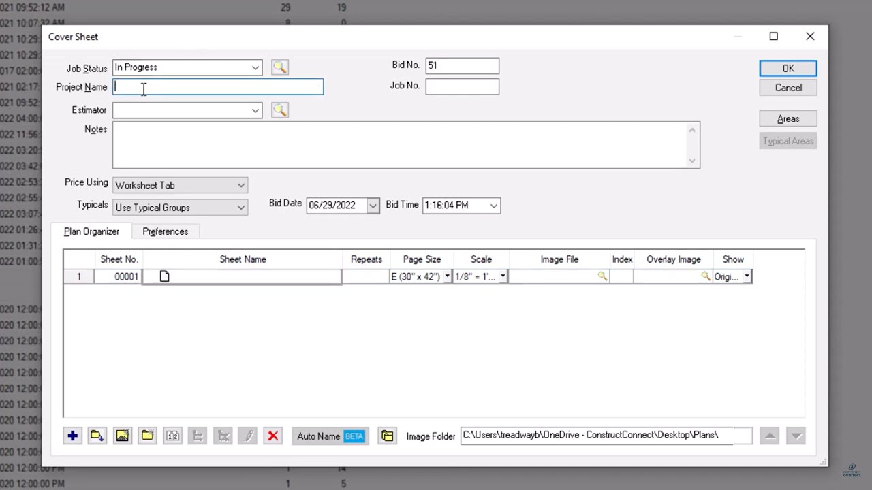The height and width of the screenshot is (490, 872).
Task: Click the Scale column header
Action: (x=481, y=259)
